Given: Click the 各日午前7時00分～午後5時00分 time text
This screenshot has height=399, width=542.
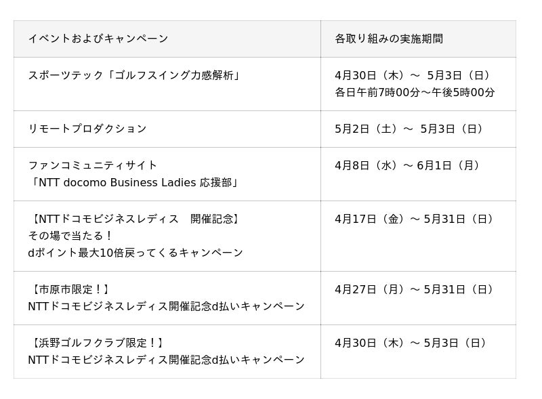Looking at the screenshot, I should tap(415, 92).
